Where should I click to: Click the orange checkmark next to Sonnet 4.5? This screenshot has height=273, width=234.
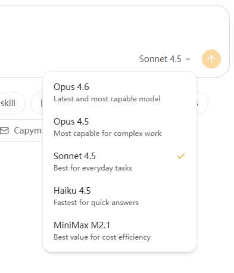click(x=181, y=156)
